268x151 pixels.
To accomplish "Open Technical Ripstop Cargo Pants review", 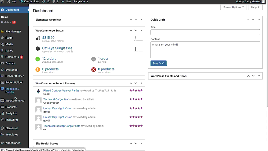I will tap(62, 126).
